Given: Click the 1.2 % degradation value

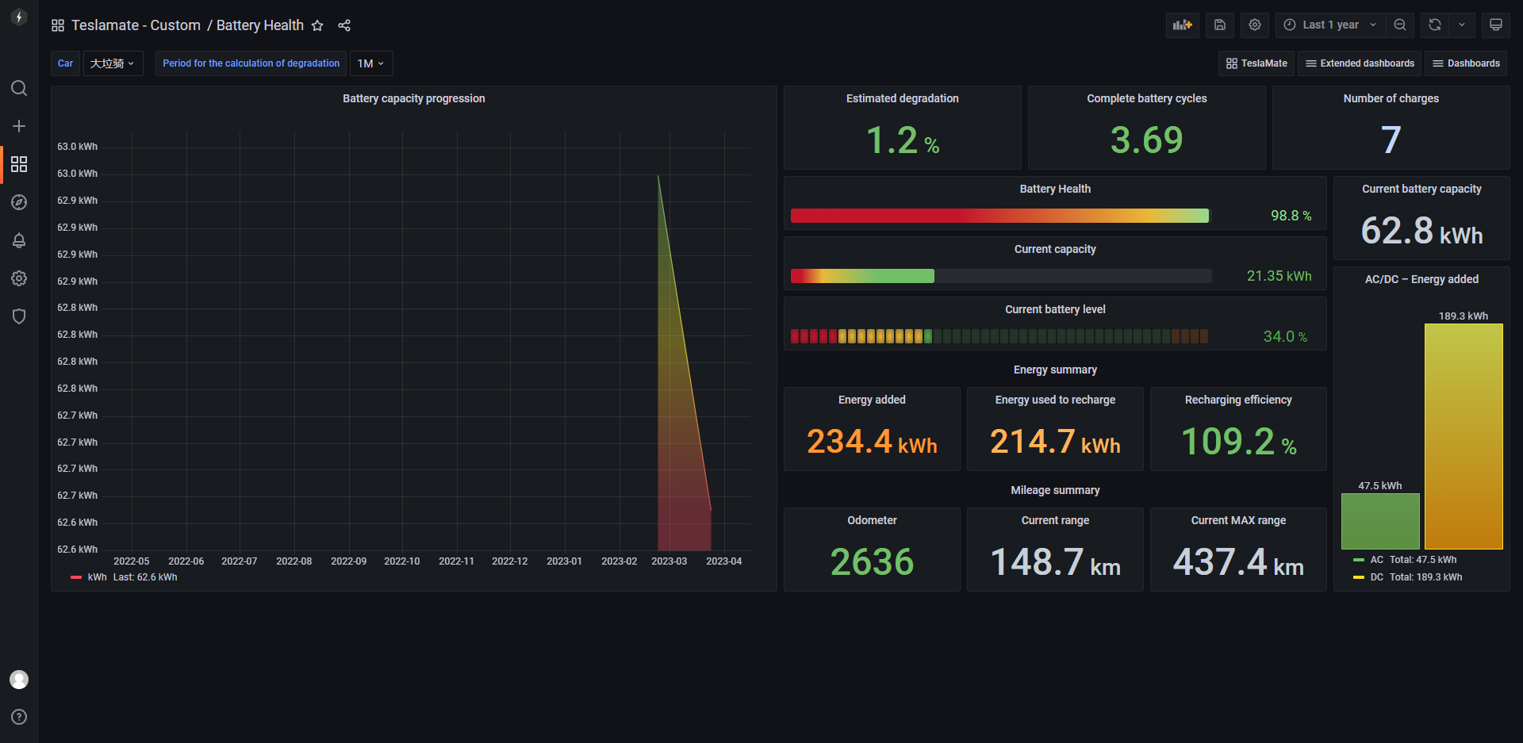Looking at the screenshot, I should (903, 140).
